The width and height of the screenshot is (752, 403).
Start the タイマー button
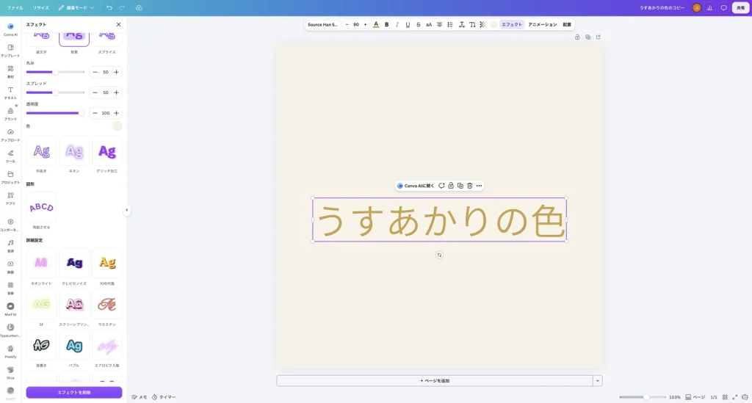point(164,397)
